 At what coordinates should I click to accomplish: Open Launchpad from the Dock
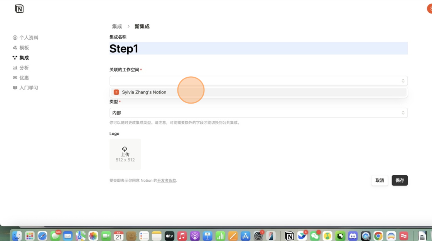coord(30,236)
